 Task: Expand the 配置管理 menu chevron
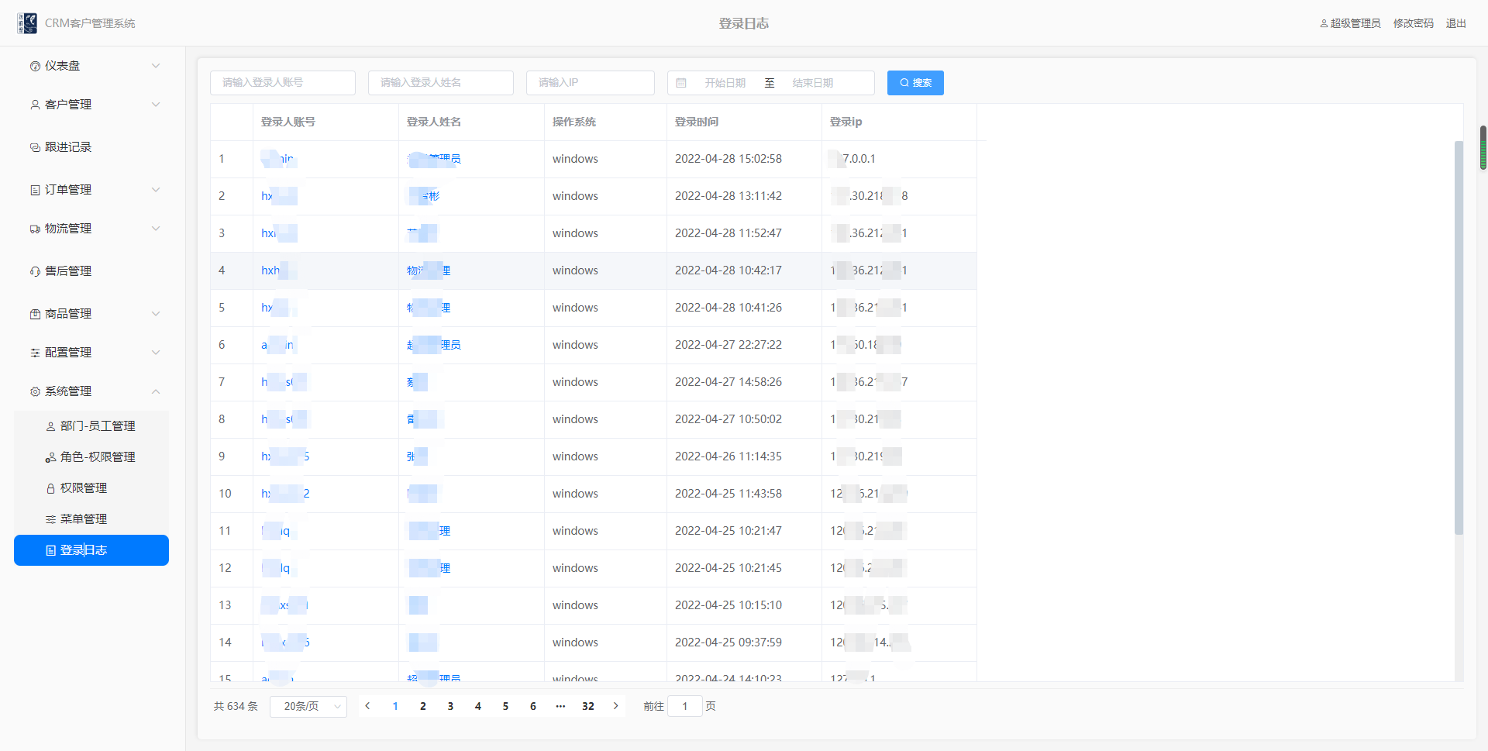(x=156, y=353)
